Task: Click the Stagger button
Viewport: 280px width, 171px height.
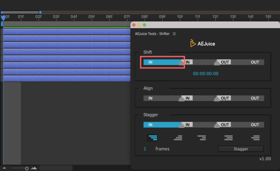Action: 241,149
